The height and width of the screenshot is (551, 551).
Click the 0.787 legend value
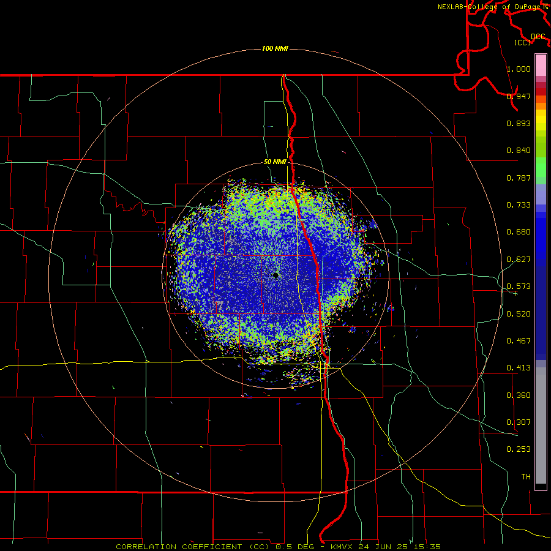point(519,178)
